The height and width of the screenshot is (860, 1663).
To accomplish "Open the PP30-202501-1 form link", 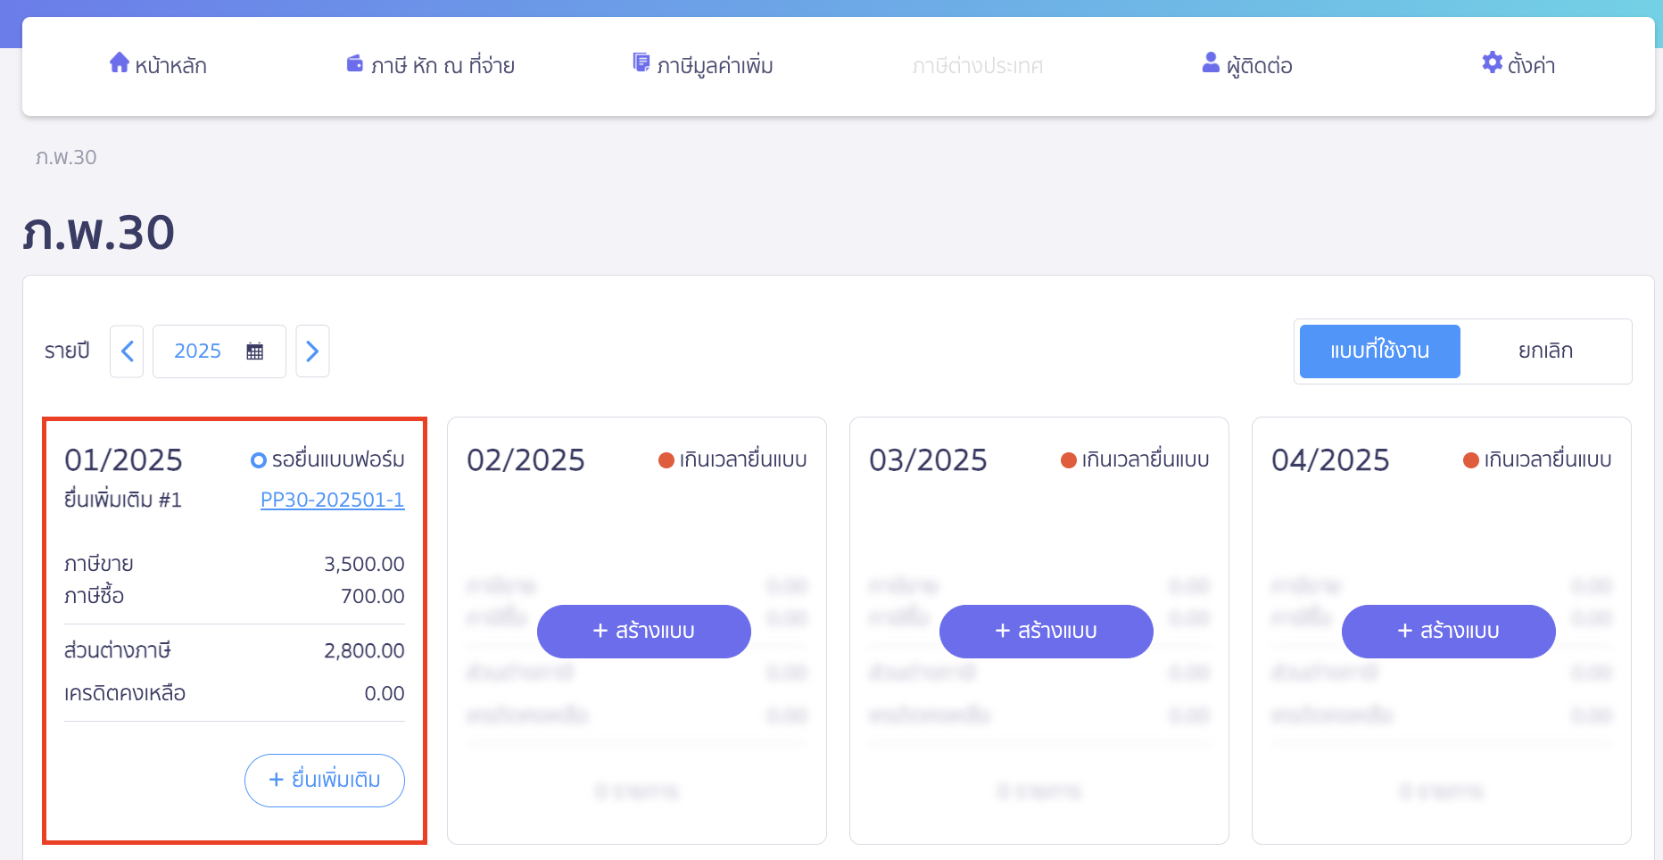I will [332, 500].
